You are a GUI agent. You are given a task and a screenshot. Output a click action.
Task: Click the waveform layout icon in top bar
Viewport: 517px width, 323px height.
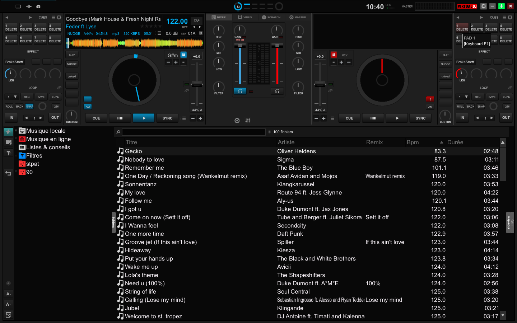coord(29,6)
